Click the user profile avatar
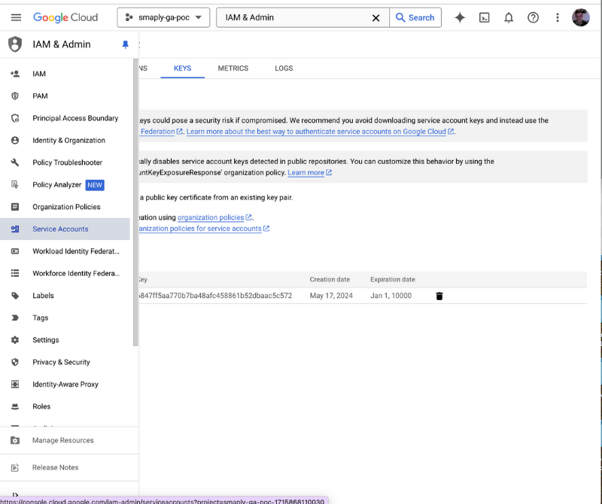This screenshot has height=504, width=602. pyautogui.click(x=580, y=17)
